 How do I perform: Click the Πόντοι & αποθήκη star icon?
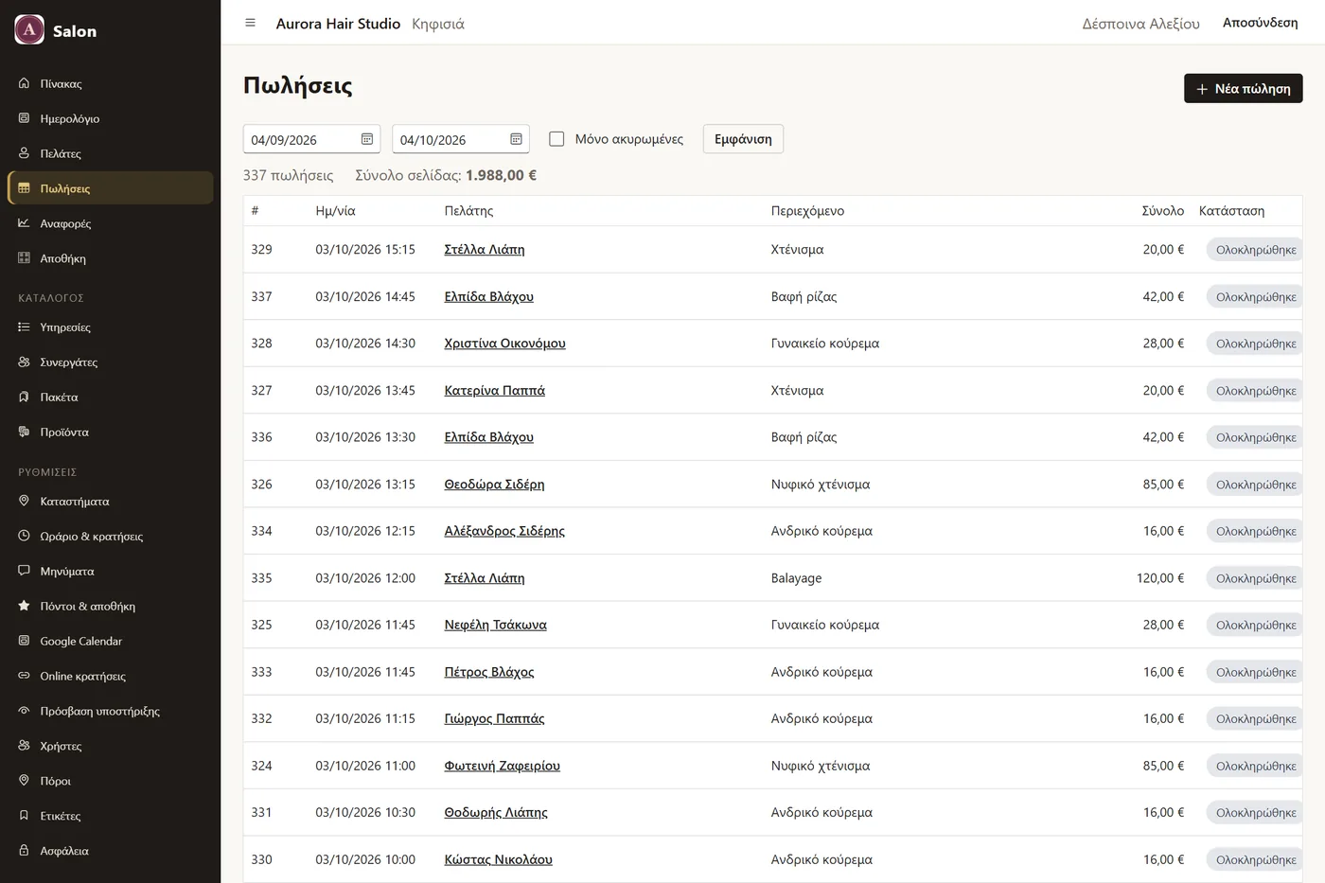point(25,607)
